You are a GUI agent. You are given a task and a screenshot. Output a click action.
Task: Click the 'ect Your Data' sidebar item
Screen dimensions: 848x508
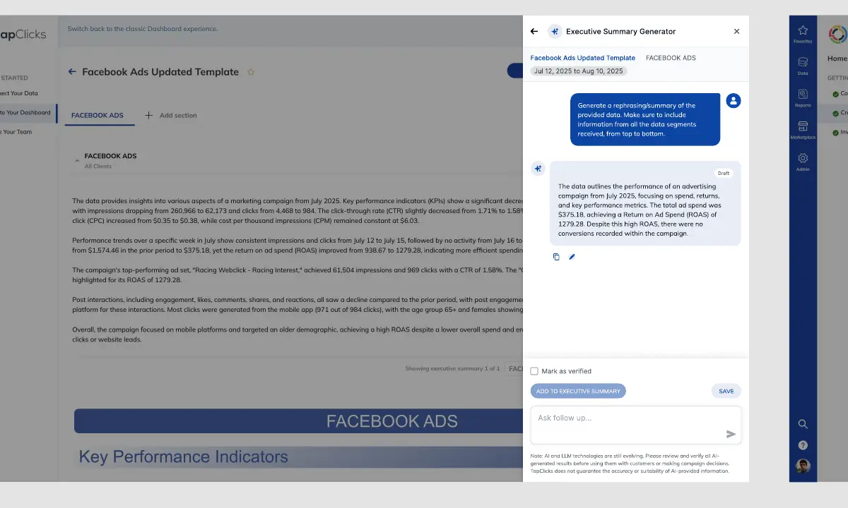coord(19,93)
